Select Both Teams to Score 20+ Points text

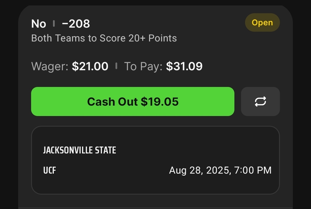[x=104, y=38]
